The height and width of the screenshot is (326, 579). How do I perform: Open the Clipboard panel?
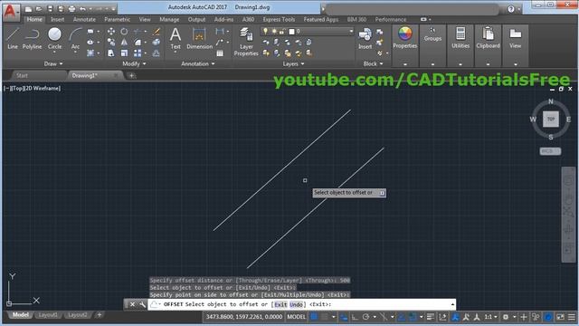tap(488, 38)
